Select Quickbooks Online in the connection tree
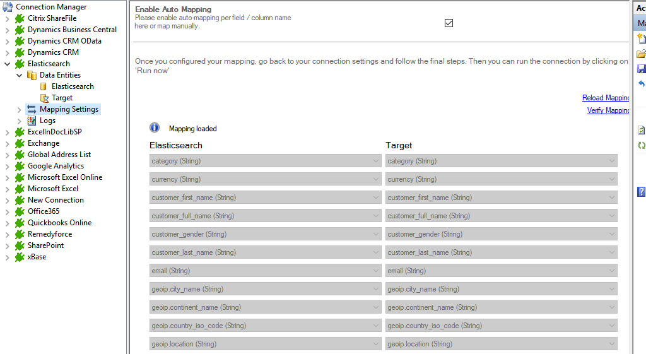The width and height of the screenshot is (646, 354). pyautogui.click(x=59, y=223)
